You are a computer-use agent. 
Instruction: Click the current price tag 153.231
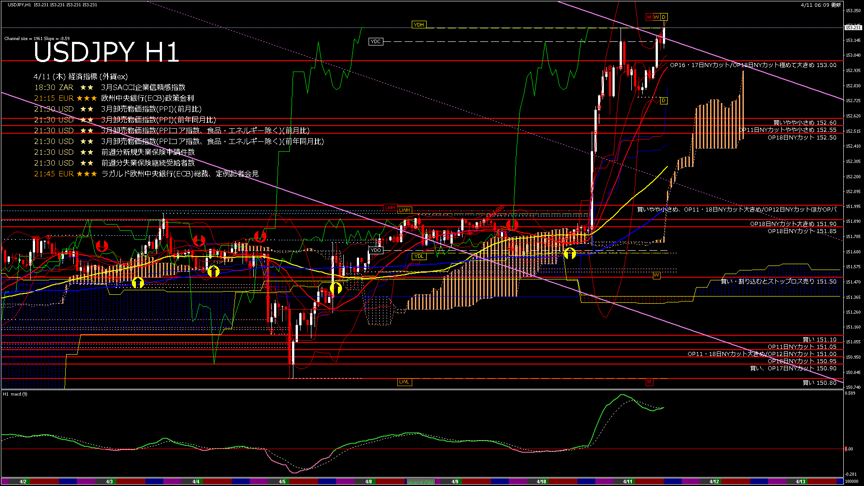[x=853, y=28]
